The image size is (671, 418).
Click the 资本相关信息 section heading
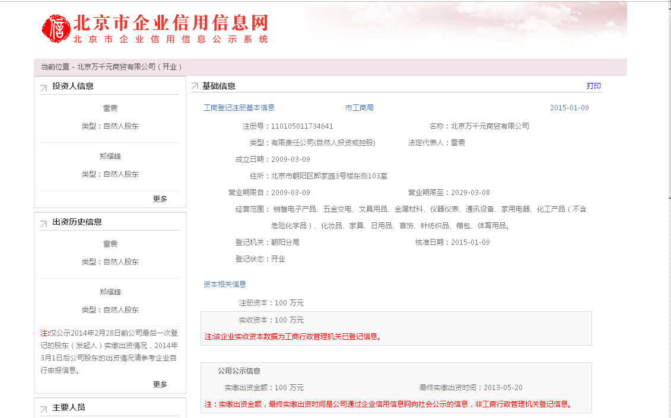tap(225, 285)
